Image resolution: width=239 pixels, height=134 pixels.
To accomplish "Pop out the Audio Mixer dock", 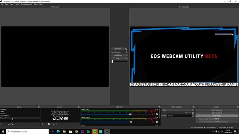I will [x=159, y=107].
